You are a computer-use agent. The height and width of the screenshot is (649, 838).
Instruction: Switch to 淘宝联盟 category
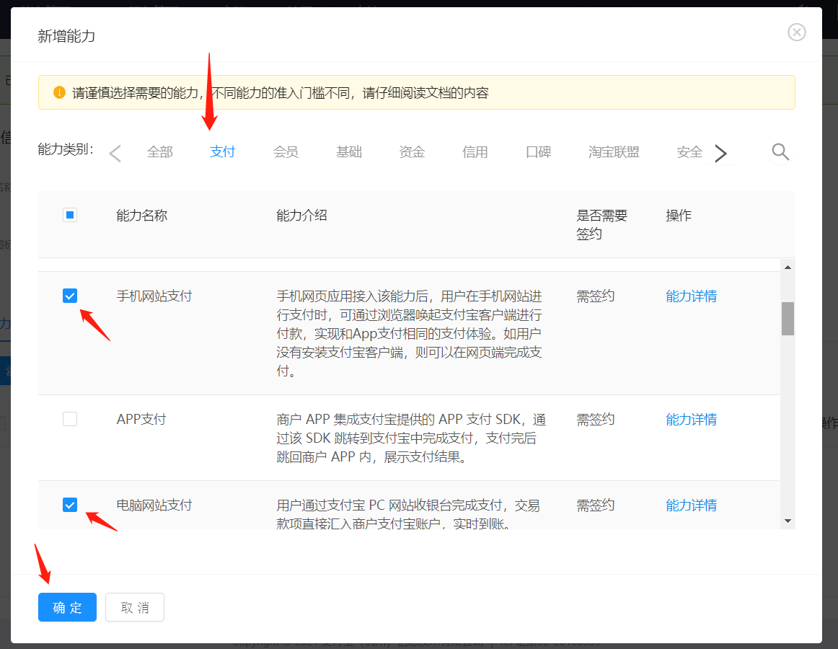click(614, 152)
